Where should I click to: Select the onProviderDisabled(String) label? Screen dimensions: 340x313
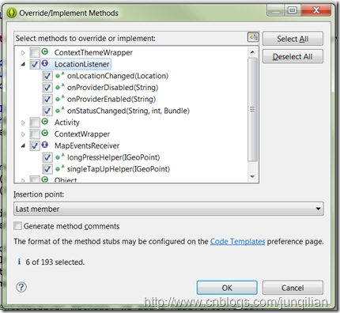coord(112,88)
